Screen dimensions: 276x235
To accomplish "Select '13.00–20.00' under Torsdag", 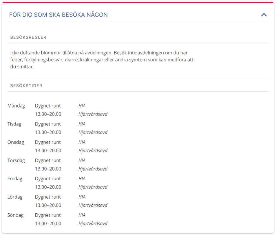I will click(x=48, y=169).
